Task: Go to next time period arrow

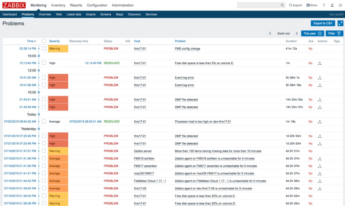Action: pos(297,33)
